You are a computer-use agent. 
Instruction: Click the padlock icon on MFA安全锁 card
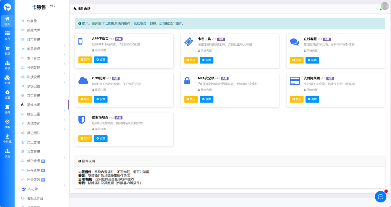coord(187,81)
